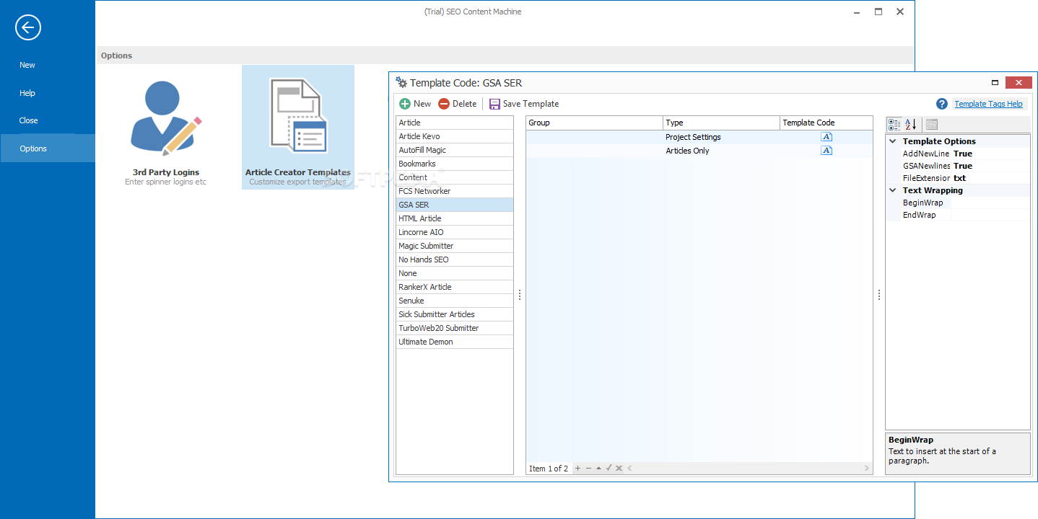Click the Template Code column header
Viewport: 1038px width, 519px height.
(x=827, y=123)
